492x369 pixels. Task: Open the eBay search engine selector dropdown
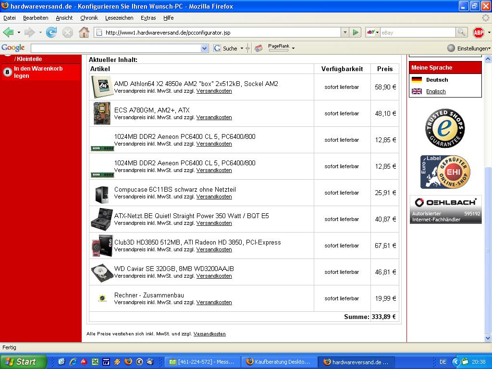point(373,32)
